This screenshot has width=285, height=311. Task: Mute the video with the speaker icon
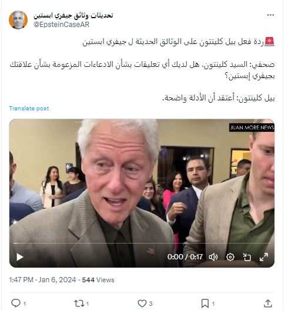[x=213, y=257]
